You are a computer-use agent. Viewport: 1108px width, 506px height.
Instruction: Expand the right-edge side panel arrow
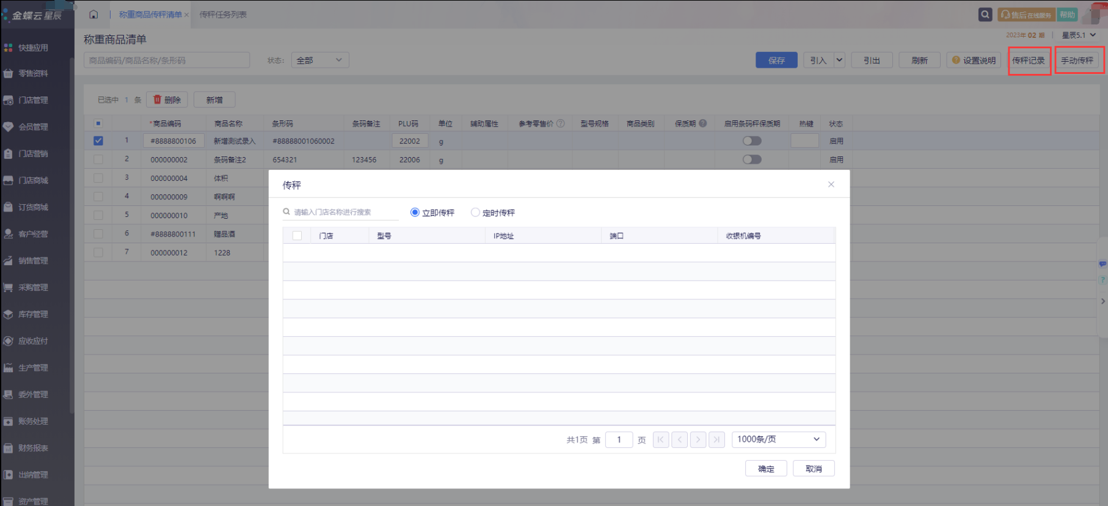pos(1103,301)
